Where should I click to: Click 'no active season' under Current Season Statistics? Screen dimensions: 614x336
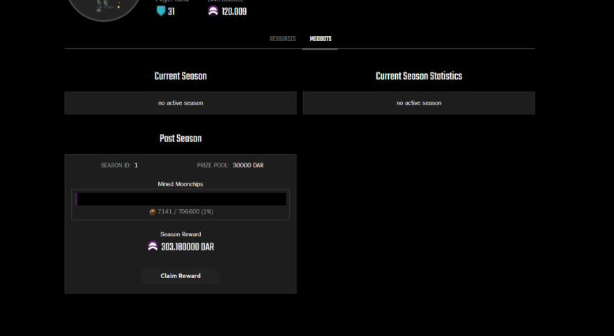(419, 103)
